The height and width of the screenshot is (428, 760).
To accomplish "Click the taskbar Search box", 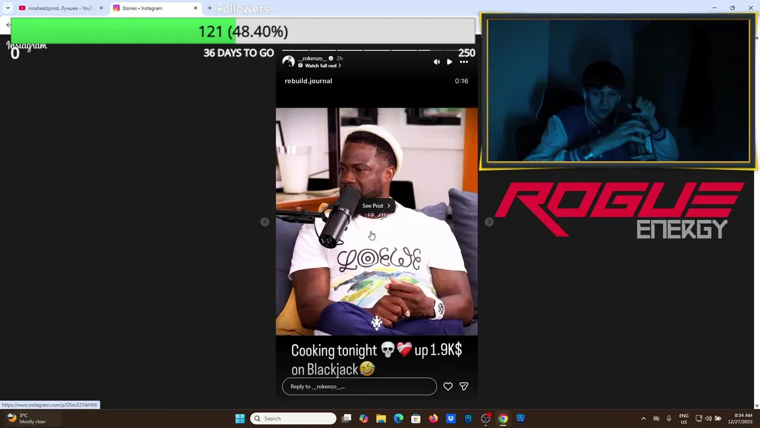I will tap(293, 418).
